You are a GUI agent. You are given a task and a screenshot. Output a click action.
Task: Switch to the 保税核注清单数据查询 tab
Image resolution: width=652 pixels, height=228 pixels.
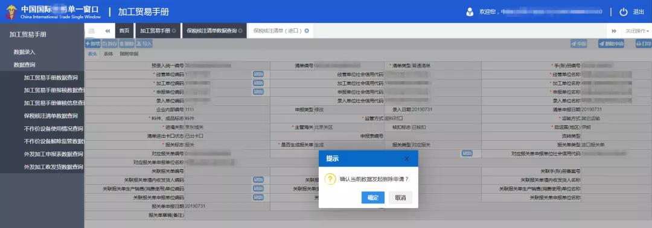[x=214, y=31]
